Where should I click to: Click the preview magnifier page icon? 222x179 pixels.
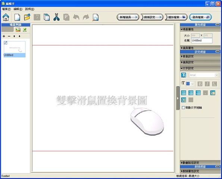tap(96, 18)
